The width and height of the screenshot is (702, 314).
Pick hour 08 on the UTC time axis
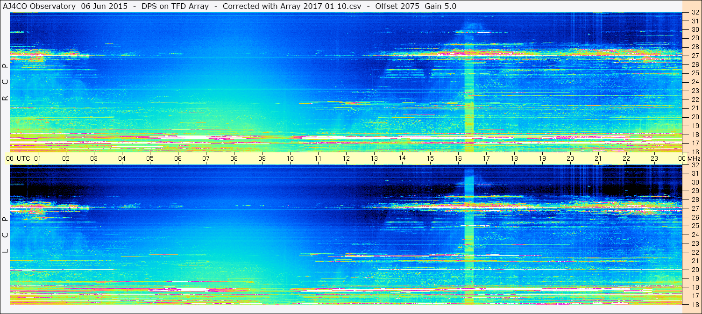234,158
